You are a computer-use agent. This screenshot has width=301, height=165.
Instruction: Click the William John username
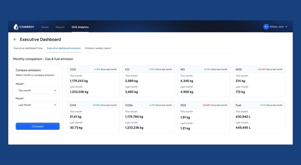coord(277,27)
